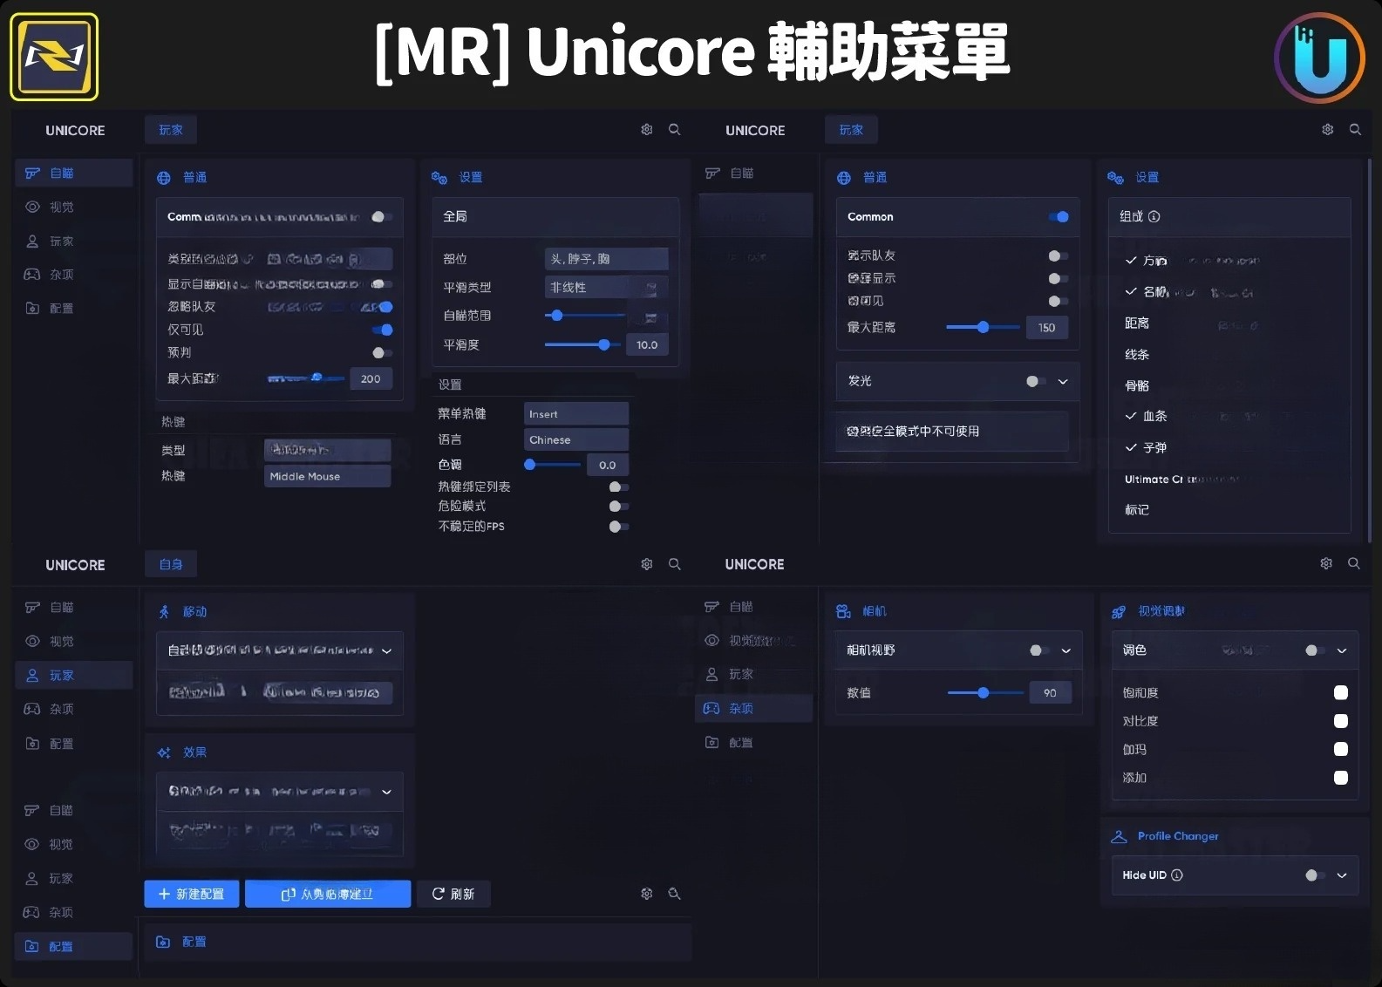Click info icon next to 组成

pyautogui.click(x=1154, y=216)
